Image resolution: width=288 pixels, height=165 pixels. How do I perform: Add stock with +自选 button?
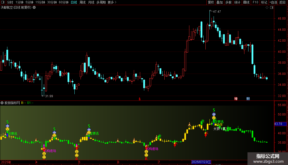273,2
